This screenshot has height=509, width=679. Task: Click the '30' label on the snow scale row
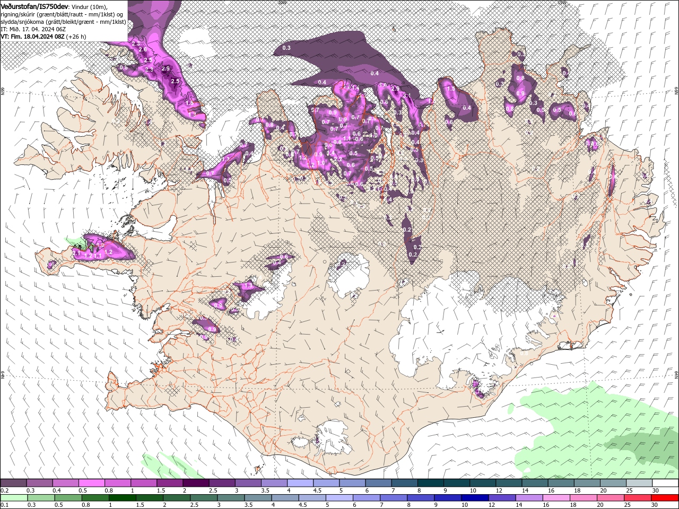(656, 490)
